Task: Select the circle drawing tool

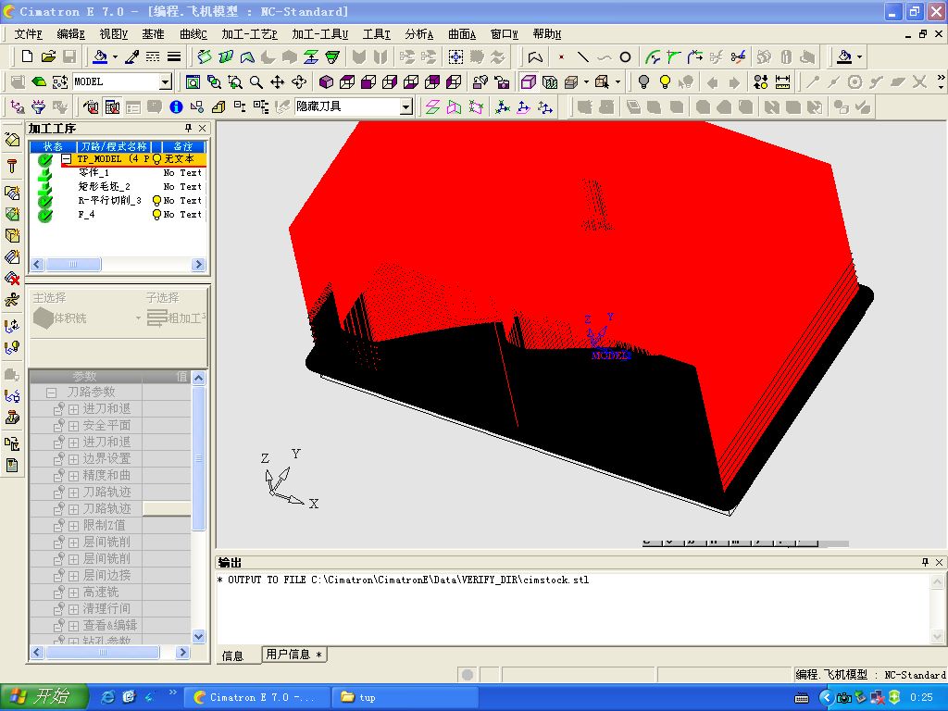Action: 625,56
